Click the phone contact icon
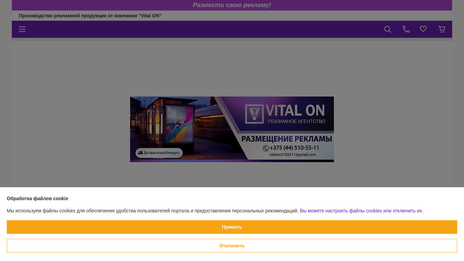The height and width of the screenshot is (261, 464). pyautogui.click(x=406, y=29)
